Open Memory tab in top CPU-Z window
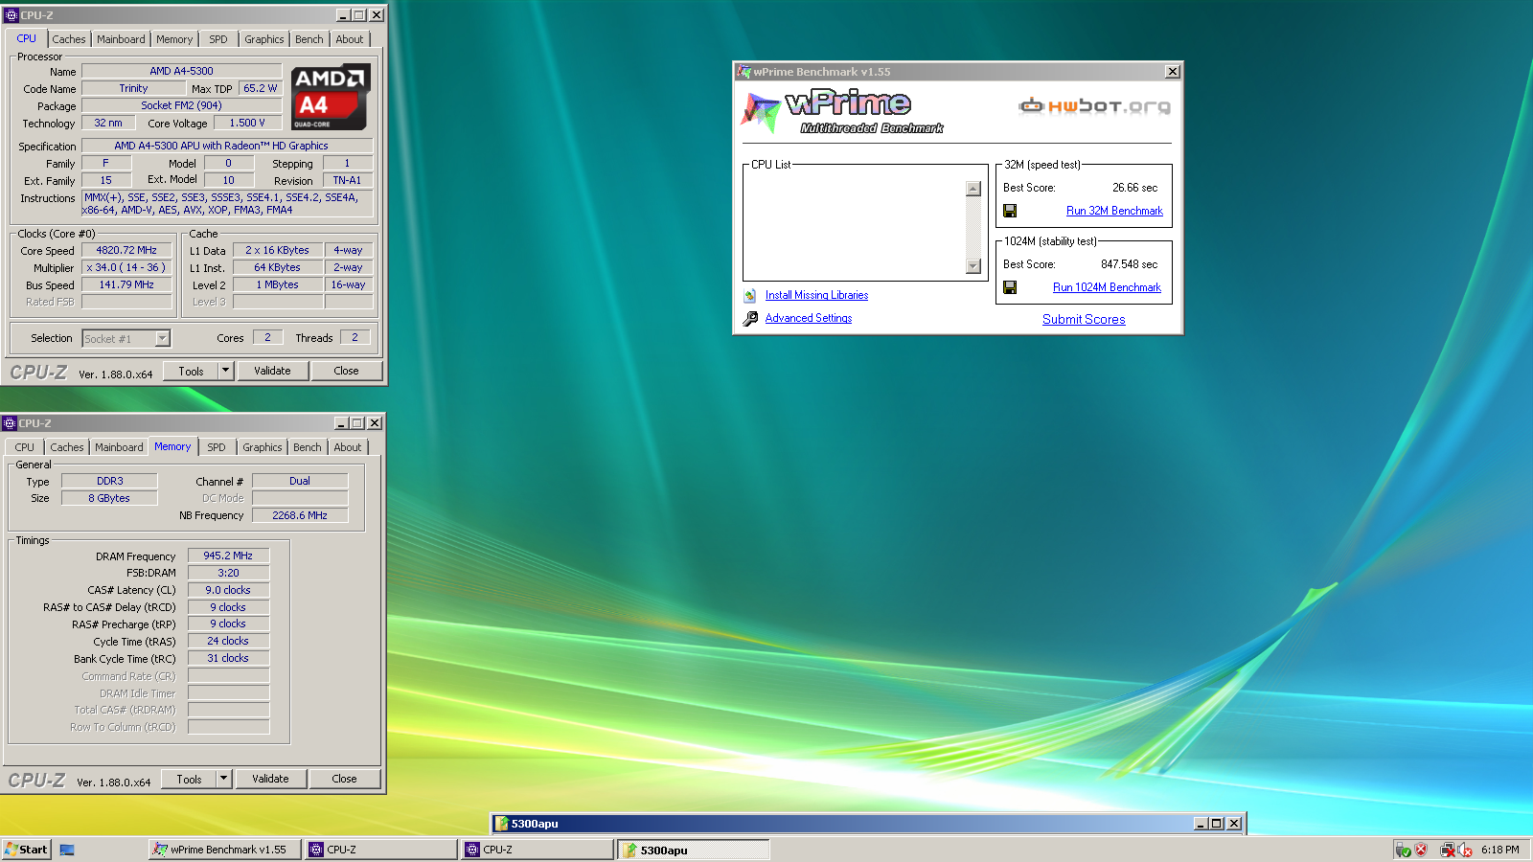The width and height of the screenshot is (1533, 862). click(x=174, y=39)
